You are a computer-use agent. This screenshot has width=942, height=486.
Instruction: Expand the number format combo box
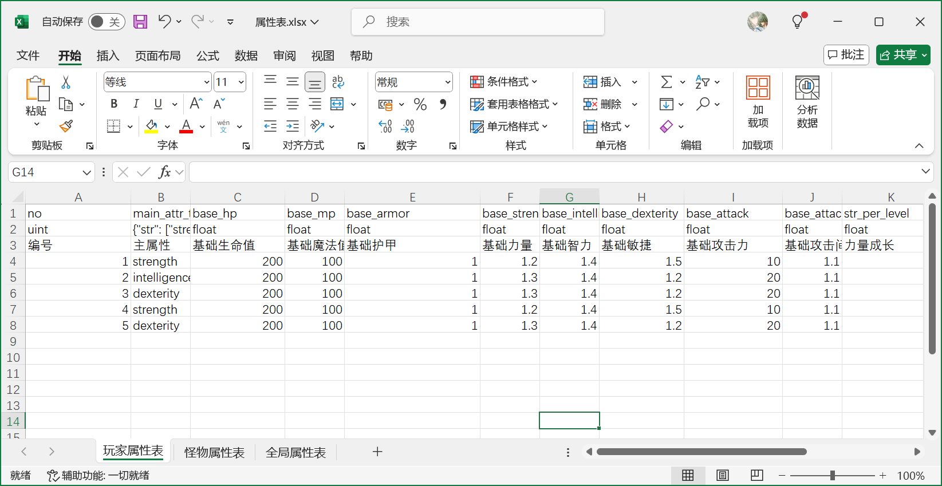(447, 82)
